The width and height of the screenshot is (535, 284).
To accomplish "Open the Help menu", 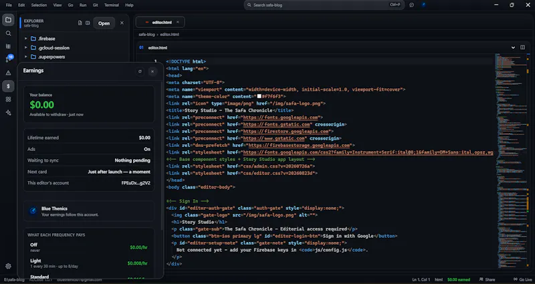I will [129, 5].
